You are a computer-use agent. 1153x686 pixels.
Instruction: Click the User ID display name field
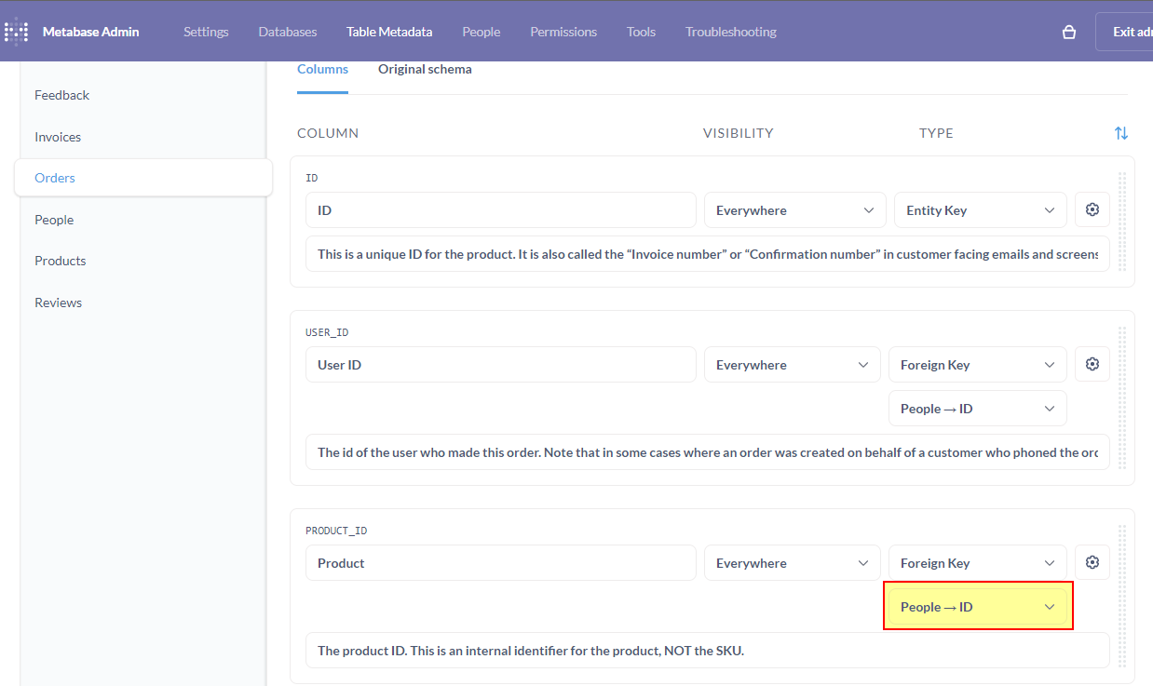point(500,364)
